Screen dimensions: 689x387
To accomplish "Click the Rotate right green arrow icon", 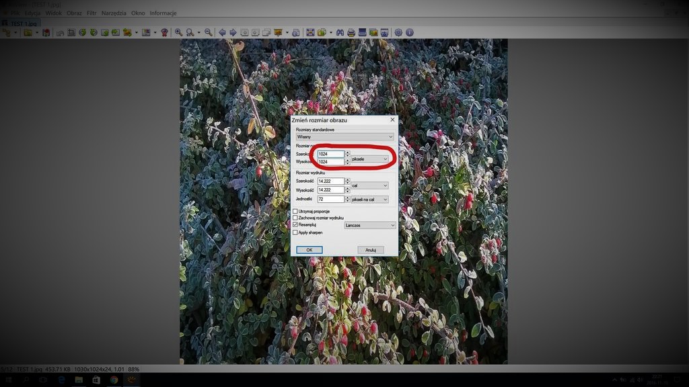I will pos(94,32).
